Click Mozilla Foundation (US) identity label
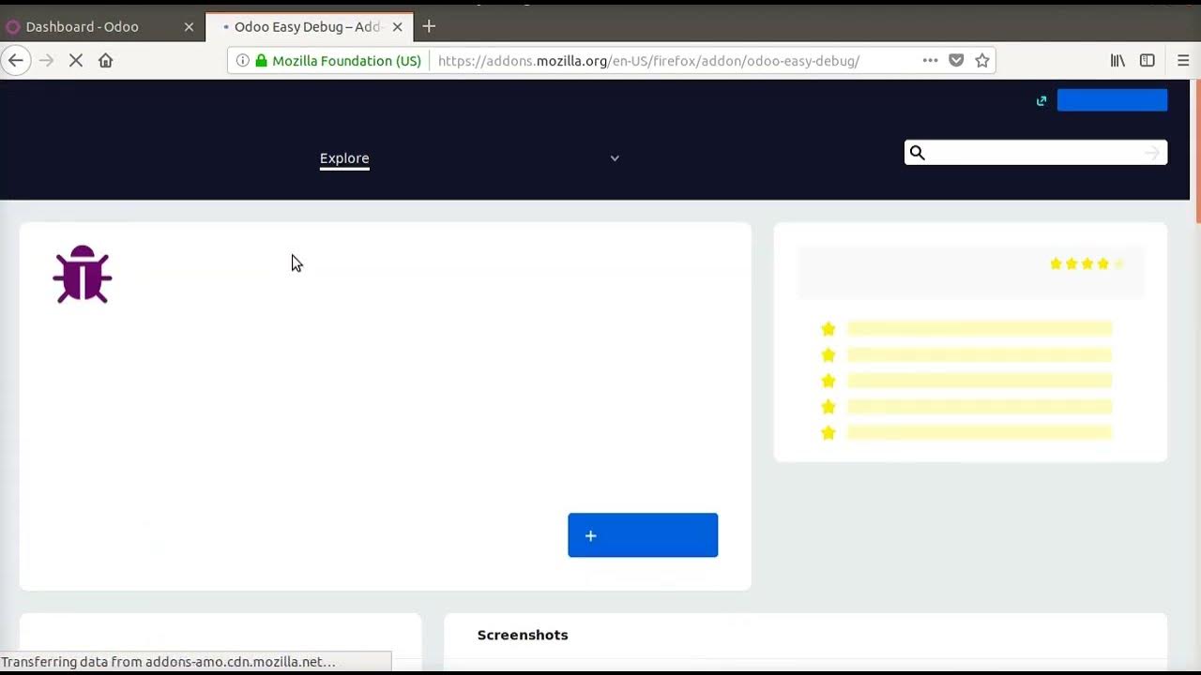The height and width of the screenshot is (675, 1201). click(x=346, y=60)
